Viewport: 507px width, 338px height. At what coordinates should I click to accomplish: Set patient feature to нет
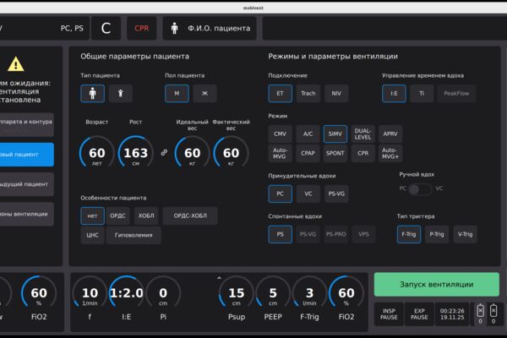pos(92,215)
